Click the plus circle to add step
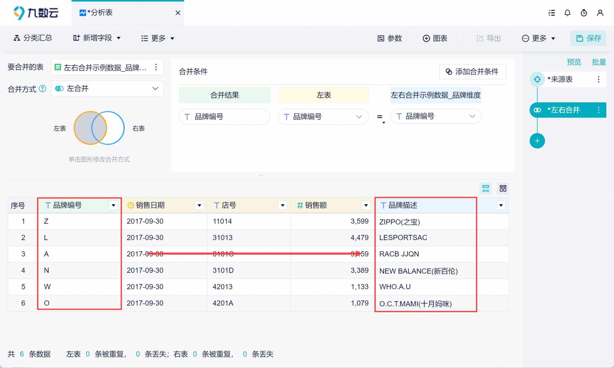This screenshot has width=614, height=368. 537,141
